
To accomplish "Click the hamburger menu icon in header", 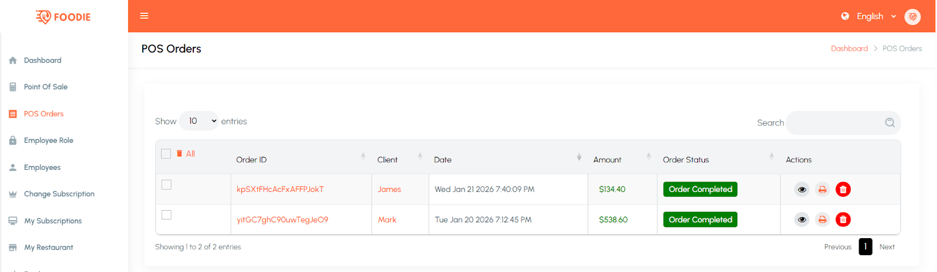I will 144,16.
